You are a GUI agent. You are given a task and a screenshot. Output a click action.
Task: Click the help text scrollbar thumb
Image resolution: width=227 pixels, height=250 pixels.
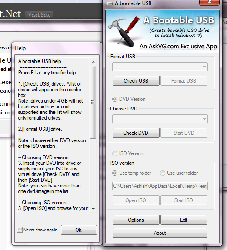point(93,102)
